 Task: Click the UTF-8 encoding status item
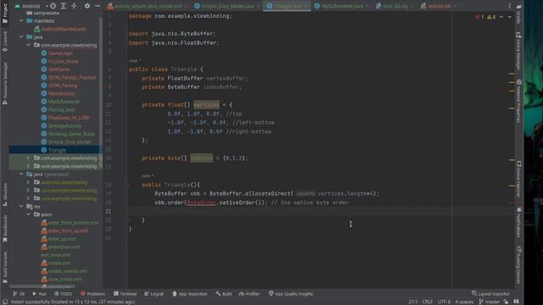point(444,302)
